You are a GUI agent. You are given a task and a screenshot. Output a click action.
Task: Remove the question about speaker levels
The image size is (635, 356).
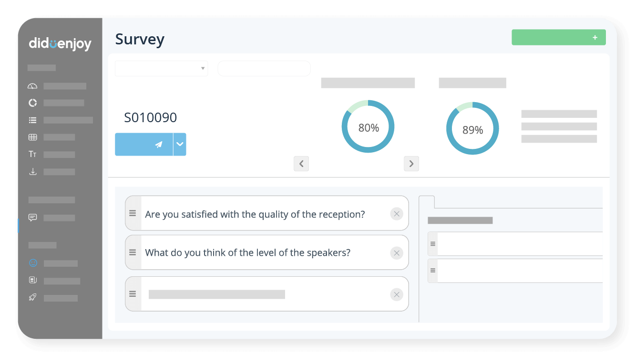(x=397, y=253)
